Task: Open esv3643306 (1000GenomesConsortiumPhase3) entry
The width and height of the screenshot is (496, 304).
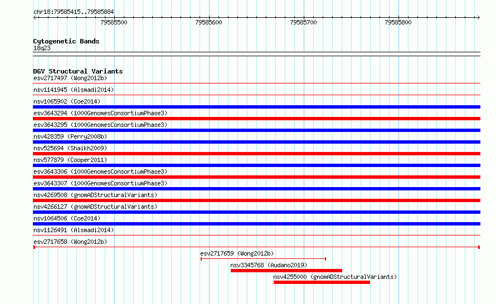Action: click(x=100, y=171)
